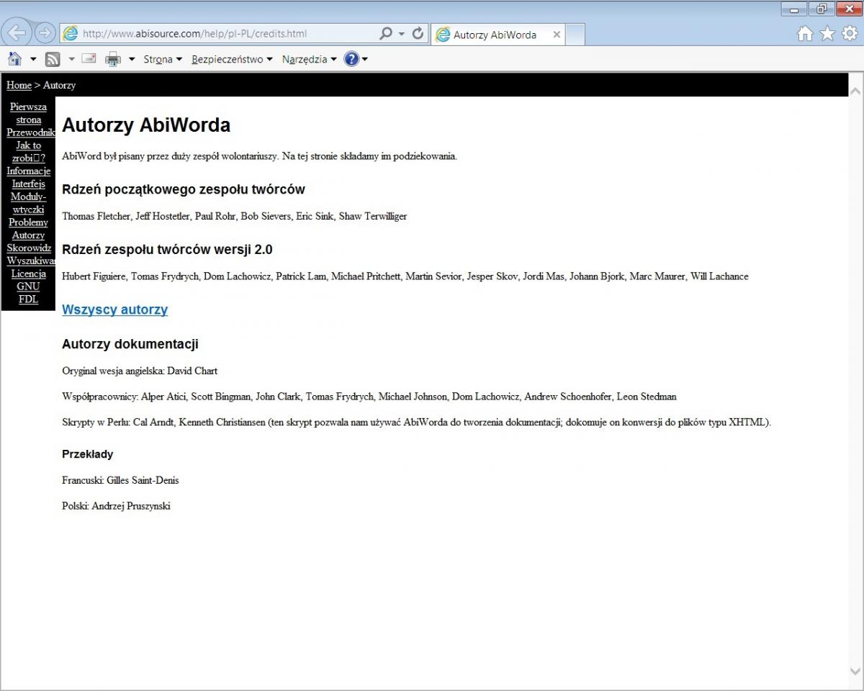
Task: Click the Przekłady heading
Action: click(87, 454)
